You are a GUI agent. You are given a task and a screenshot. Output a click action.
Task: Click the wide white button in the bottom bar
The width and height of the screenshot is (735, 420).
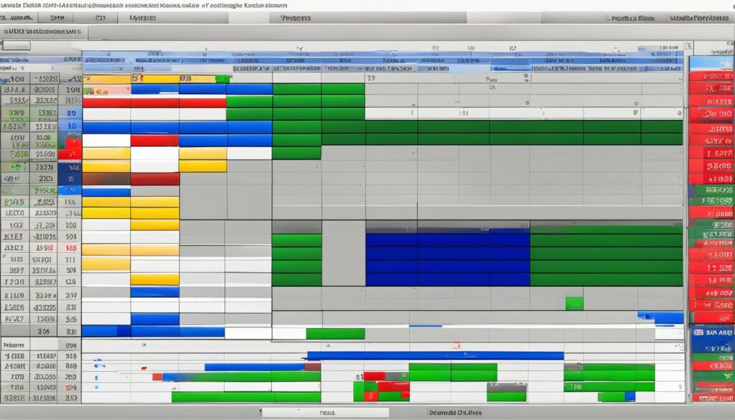[x=324, y=413]
